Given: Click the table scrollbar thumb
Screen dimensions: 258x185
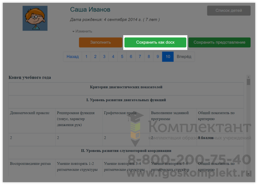Looking at the screenshot, I should point(248,82).
